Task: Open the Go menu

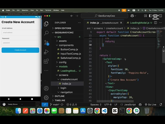Action: (37, 10)
